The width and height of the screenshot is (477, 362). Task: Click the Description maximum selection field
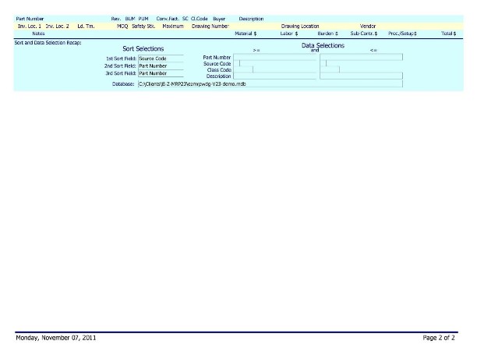[x=361, y=76]
